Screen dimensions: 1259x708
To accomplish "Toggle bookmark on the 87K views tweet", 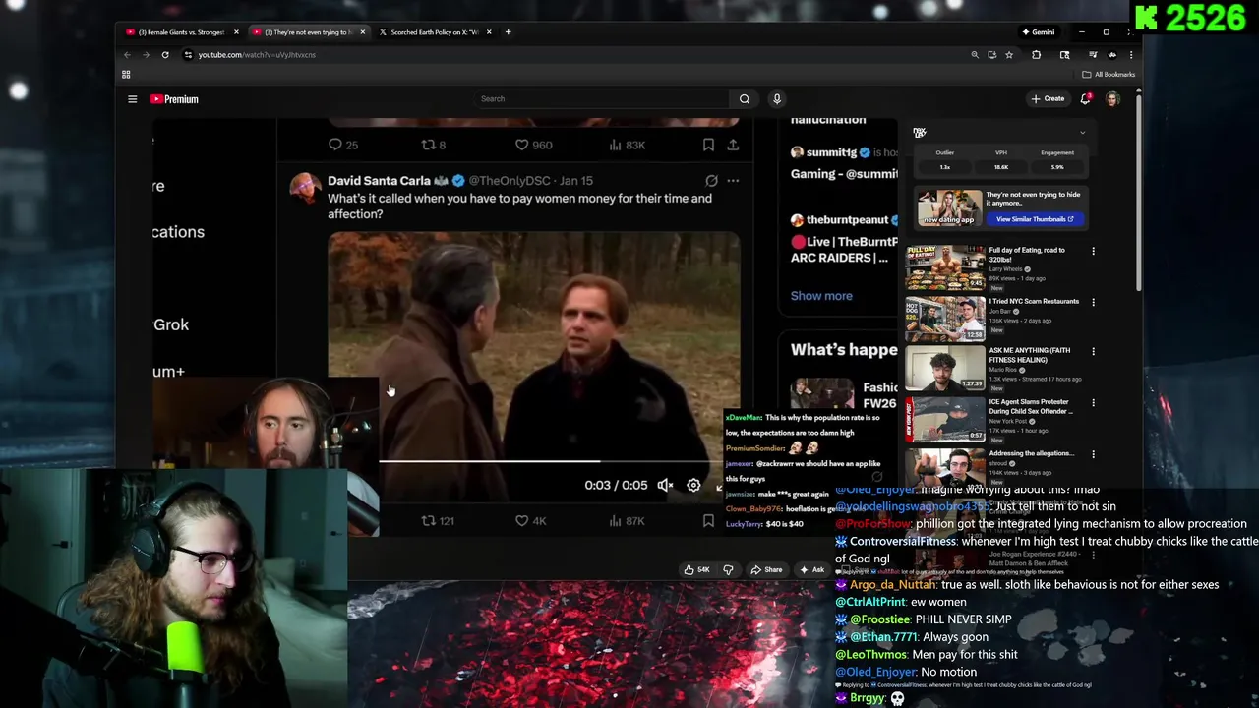I will click(x=708, y=521).
